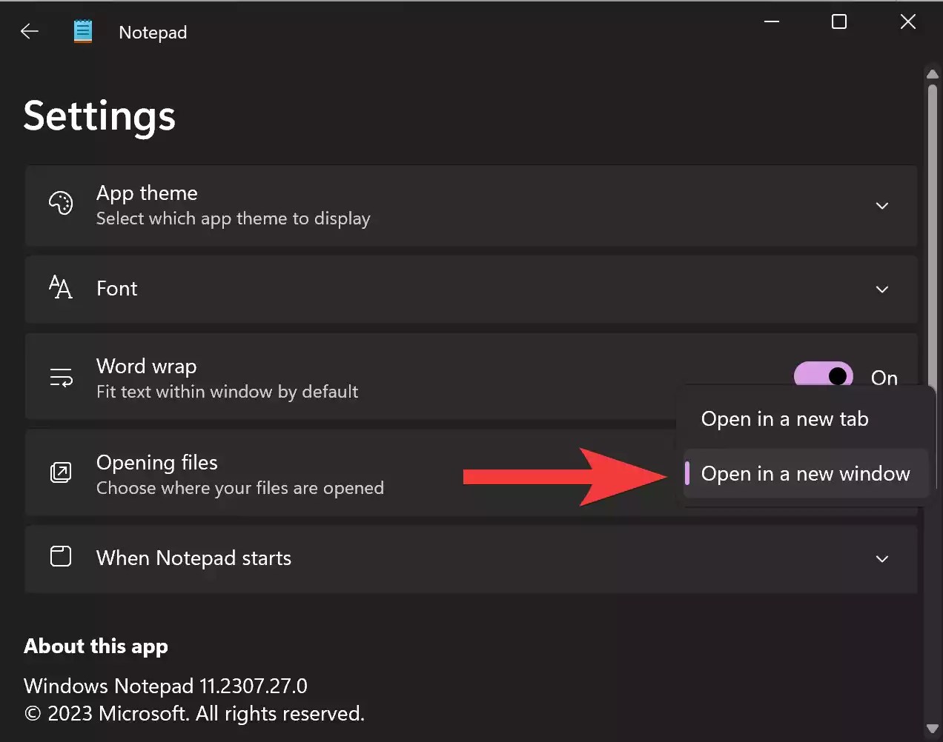The image size is (943, 742).
Task: Click the App theme palette icon
Action: click(x=60, y=204)
